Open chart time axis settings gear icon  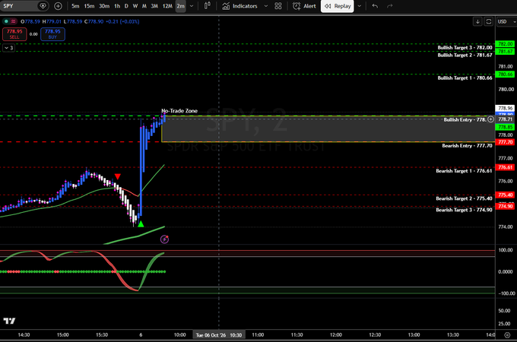pos(507,335)
